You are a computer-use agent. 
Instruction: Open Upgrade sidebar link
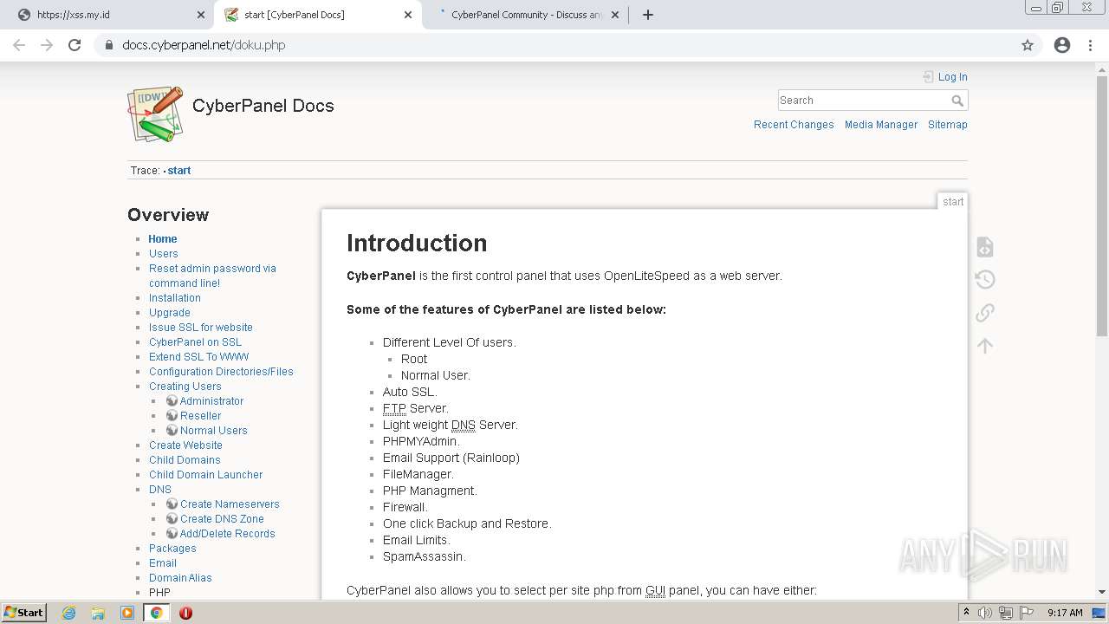coord(170,313)
